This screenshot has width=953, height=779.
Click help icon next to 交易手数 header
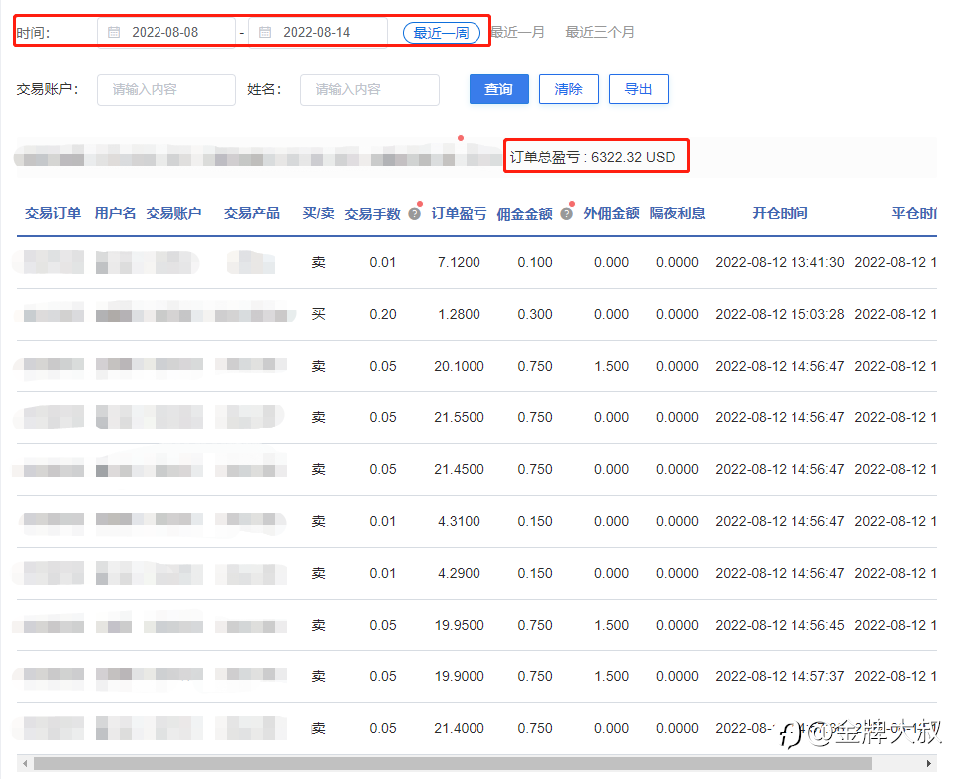click(x=414, y=214)
